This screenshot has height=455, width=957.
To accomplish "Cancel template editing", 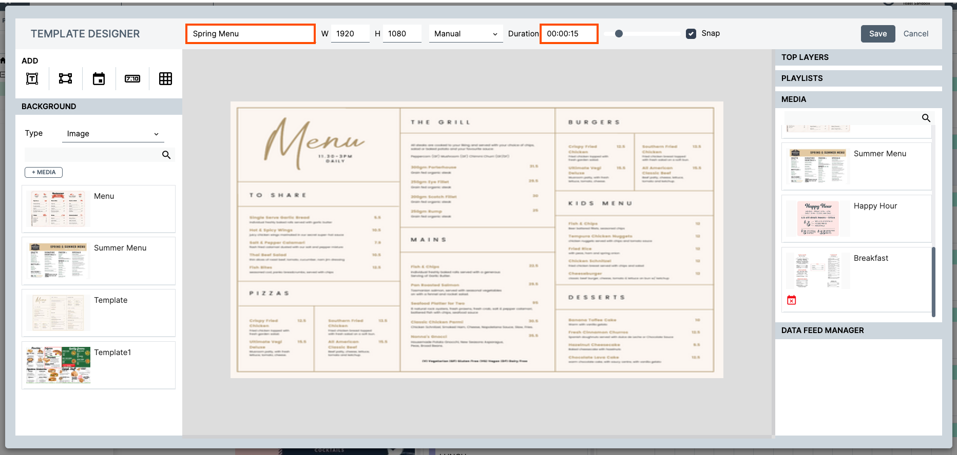I will click(915, 34).
